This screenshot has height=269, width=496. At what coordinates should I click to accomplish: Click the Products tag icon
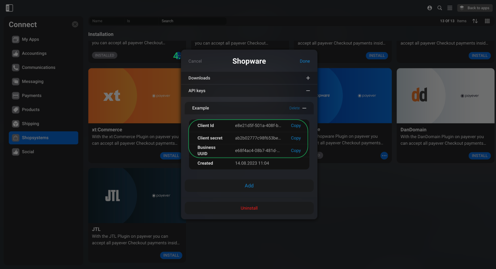(x=16, y=109)
